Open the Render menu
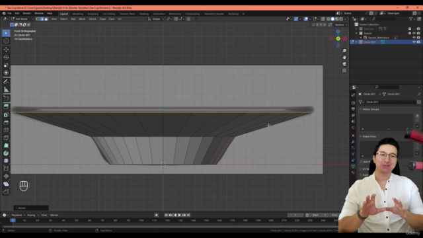 (26, 13)
